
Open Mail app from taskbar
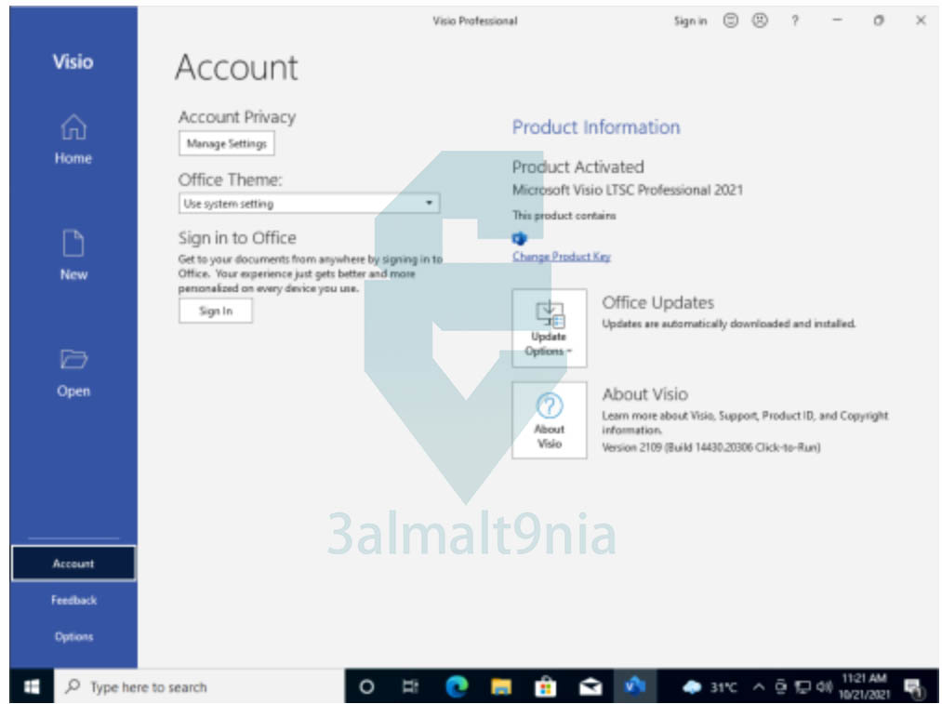coord(590,686)
